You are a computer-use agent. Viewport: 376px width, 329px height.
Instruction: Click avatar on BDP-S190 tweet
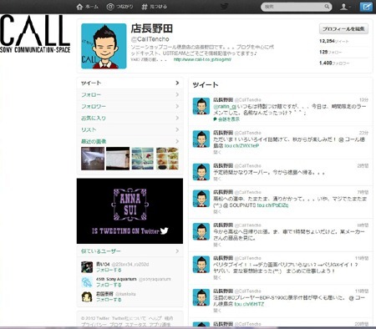(x=201, y=297)
